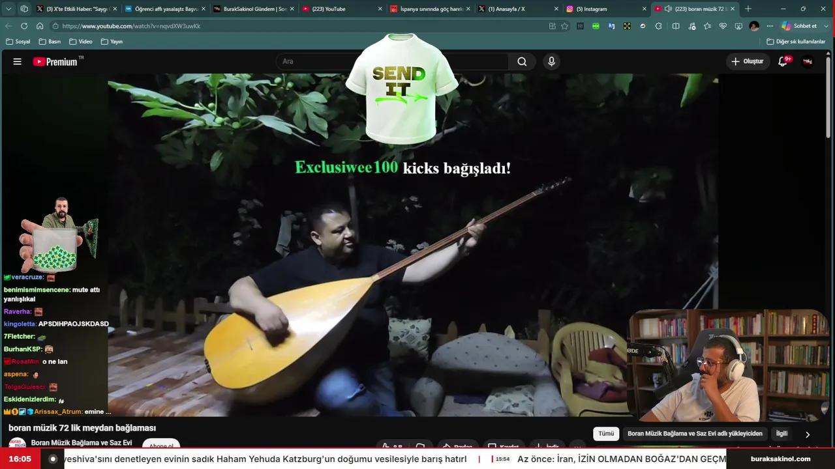Open browser essentials heart icon
This screenshot has height=469, width=835.
pyautogui.click(x=723, y=26)
